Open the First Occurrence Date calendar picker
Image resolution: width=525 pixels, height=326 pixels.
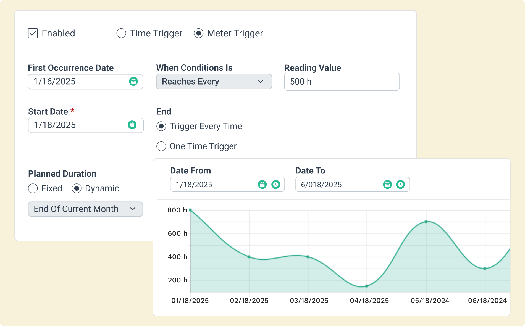tap(134, 81)
